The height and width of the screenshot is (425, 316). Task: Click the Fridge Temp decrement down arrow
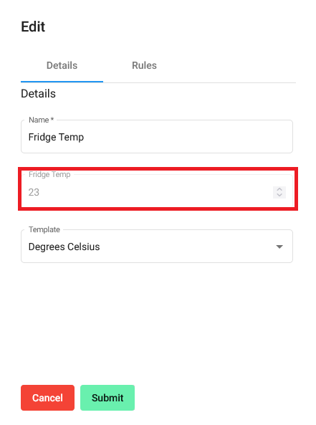click(x=279, y=195)
